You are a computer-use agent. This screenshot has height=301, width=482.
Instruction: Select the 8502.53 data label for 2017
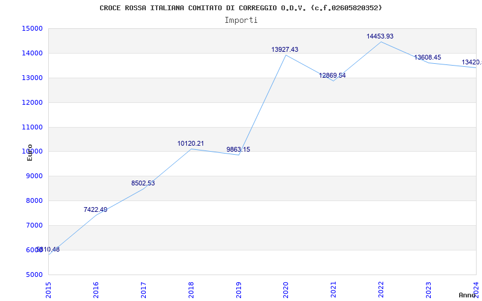(143, 184)
